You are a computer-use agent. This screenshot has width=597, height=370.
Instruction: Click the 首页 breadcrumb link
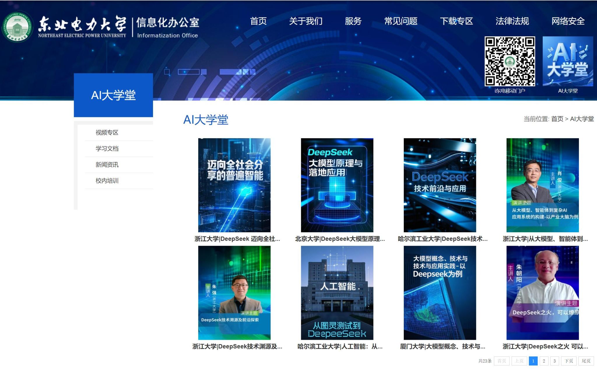pyautogui.click(x=557, y=119)
